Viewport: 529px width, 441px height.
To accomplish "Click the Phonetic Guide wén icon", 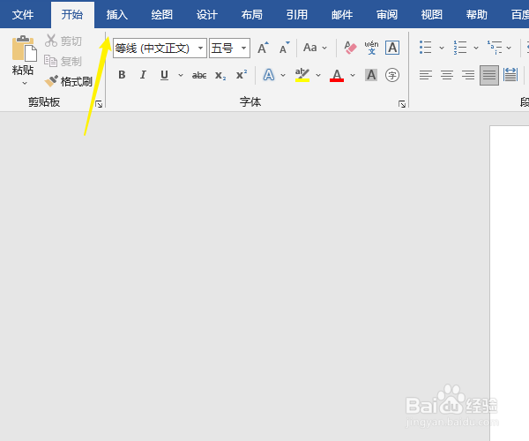I will point(371,48).
